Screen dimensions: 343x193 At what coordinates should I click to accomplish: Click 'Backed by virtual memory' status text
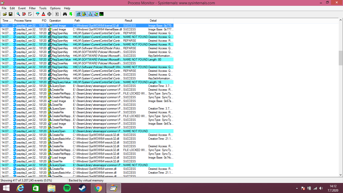(x=86, y=180)
